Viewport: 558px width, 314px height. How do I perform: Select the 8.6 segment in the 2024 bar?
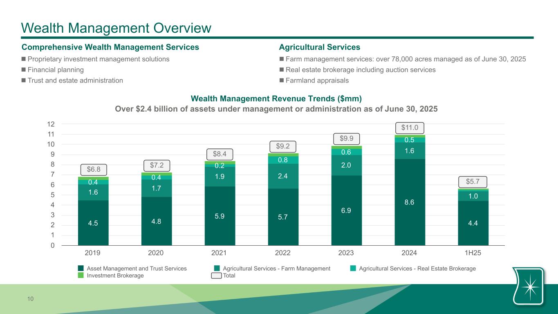(x=410, y=202)
